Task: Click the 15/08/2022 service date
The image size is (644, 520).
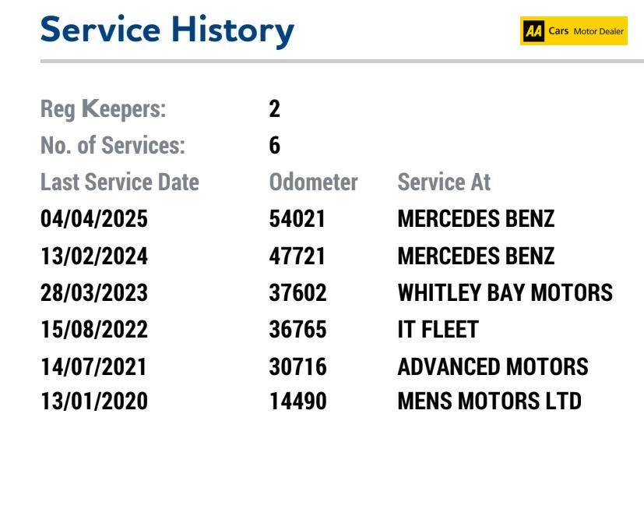Action: pos(93,329)
